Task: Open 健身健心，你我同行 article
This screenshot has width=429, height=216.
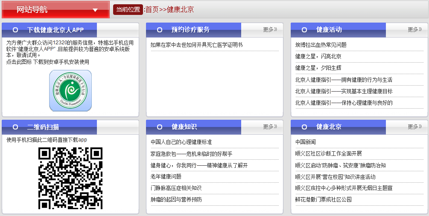Action: 199,165
